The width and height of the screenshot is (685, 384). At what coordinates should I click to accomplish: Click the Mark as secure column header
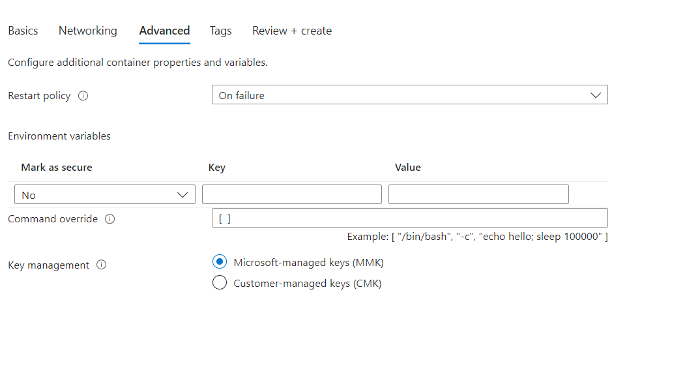click(x=57, y=168)
